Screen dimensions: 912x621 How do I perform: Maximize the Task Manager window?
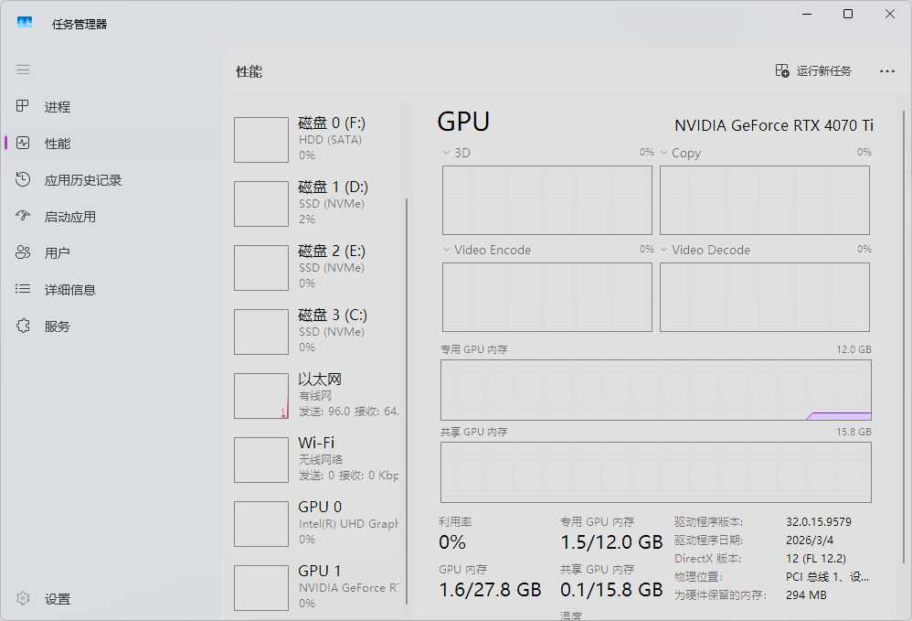click(x=848, y=14)
